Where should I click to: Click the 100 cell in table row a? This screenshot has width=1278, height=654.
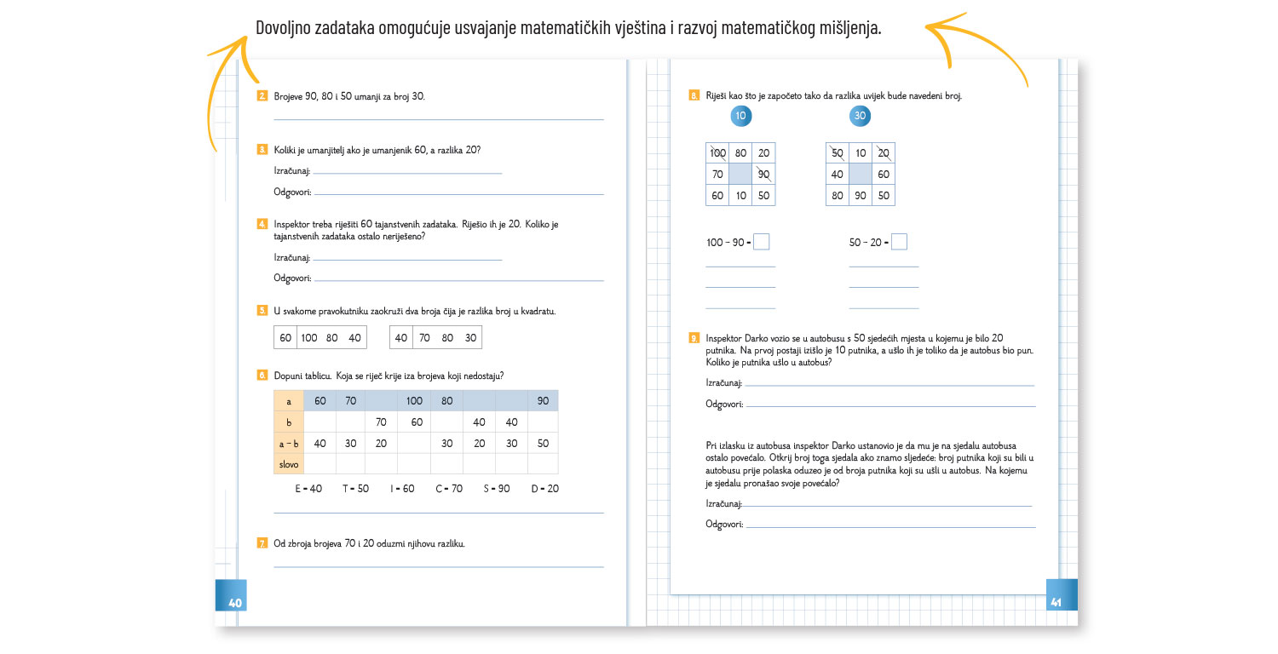(415, 400)
